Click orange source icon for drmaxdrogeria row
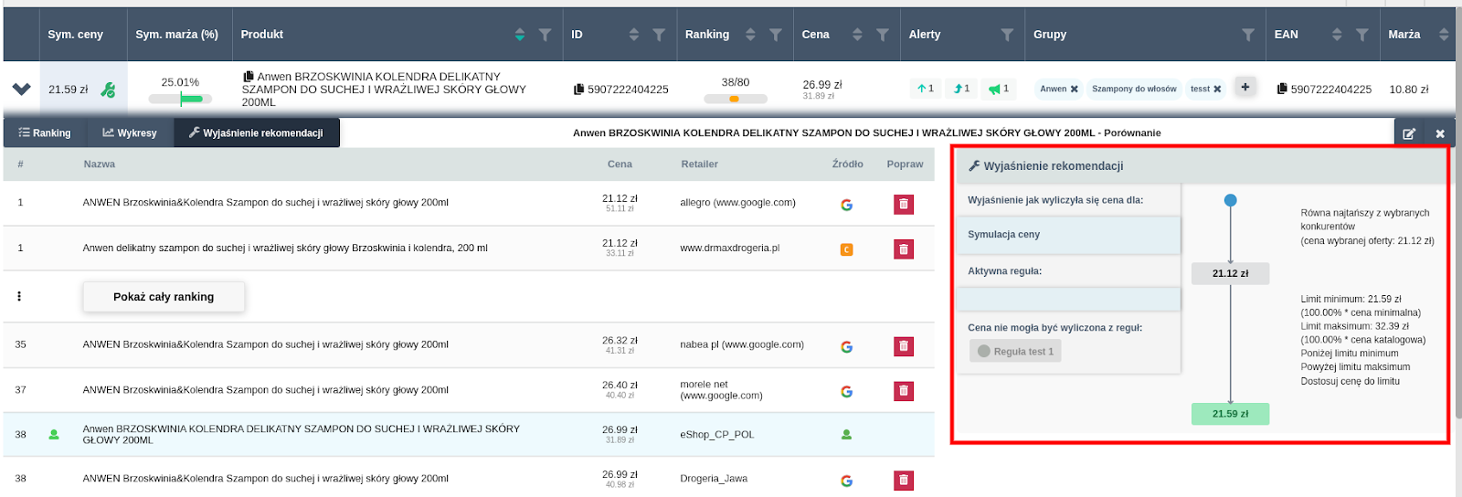1462x497 pixels. point(846,249)
